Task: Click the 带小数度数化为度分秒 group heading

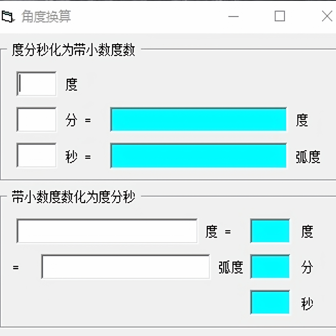Action: [73, 197]
